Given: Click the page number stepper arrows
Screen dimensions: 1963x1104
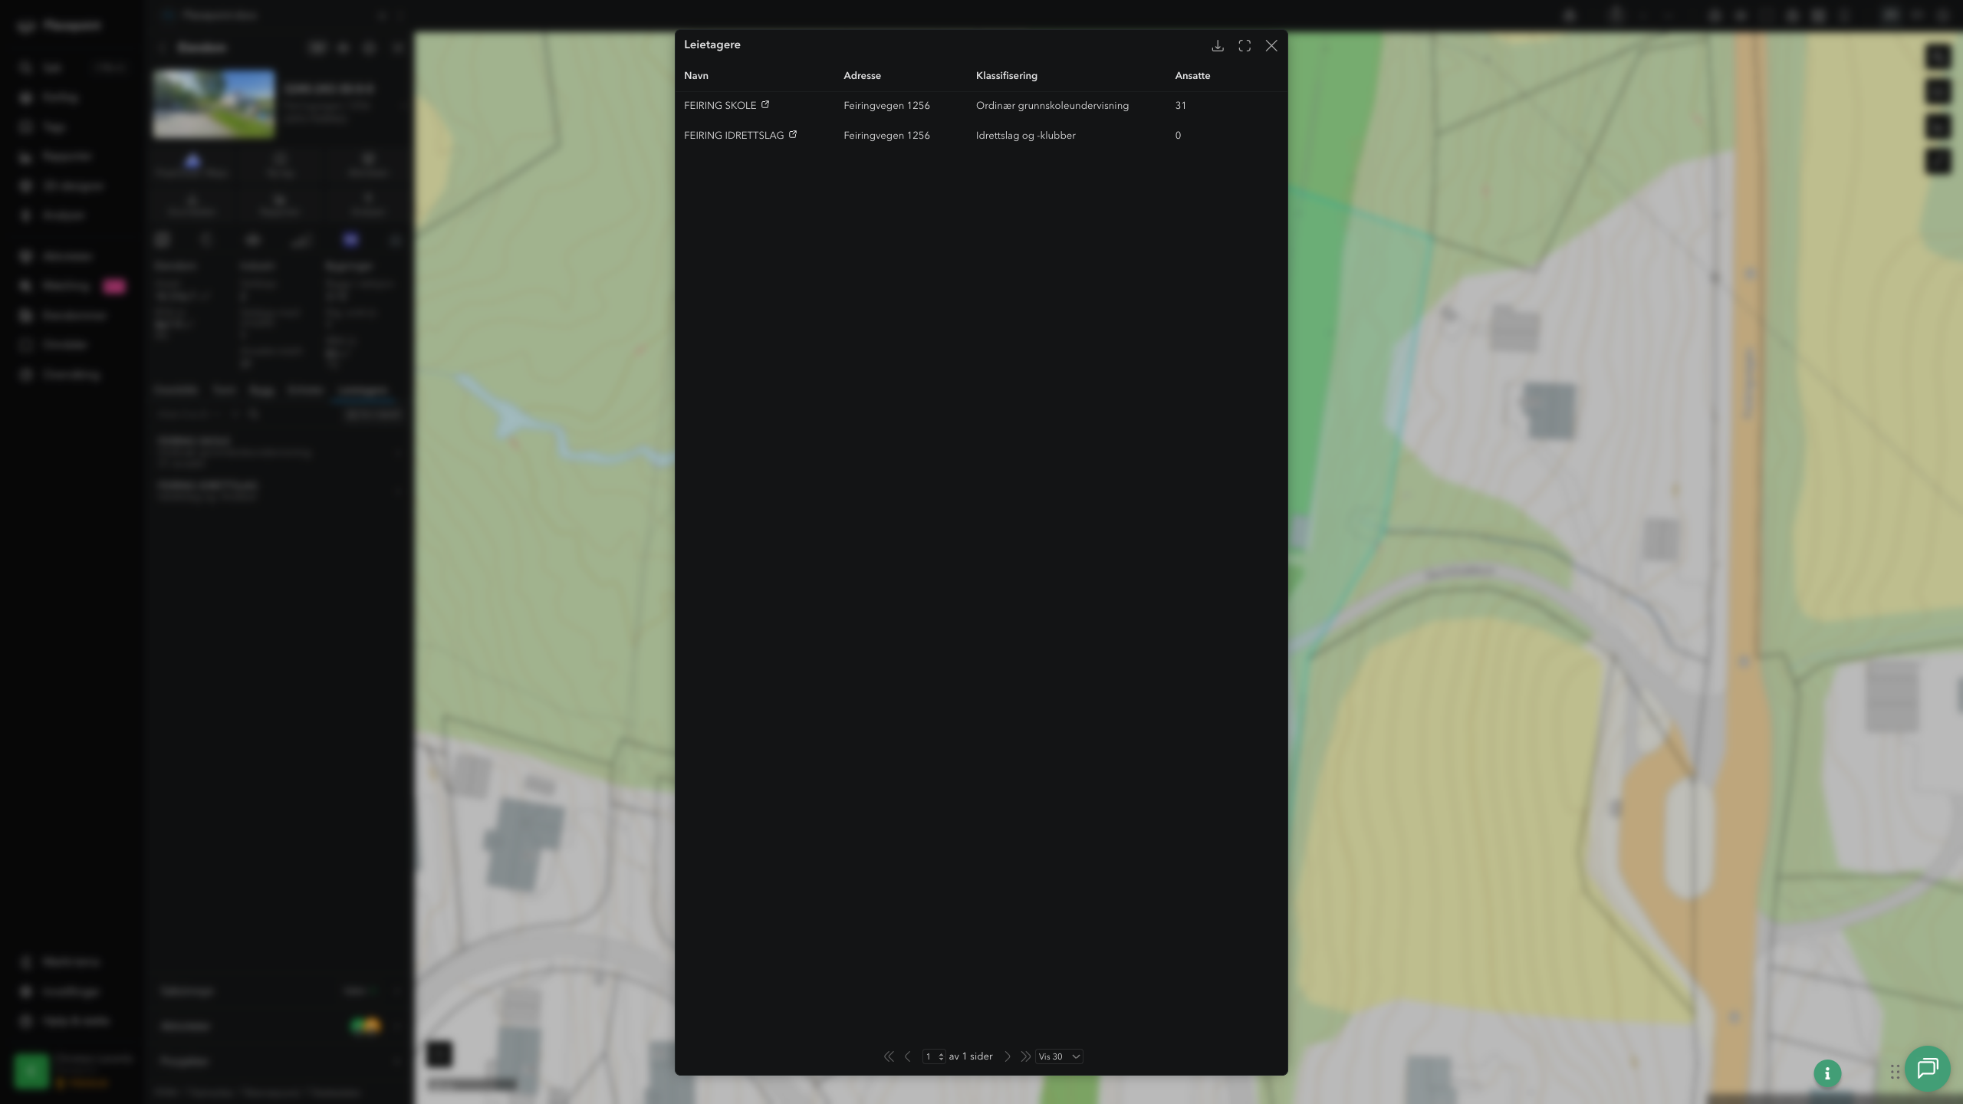Looking at the screenshot, I should coord(941,1056).
